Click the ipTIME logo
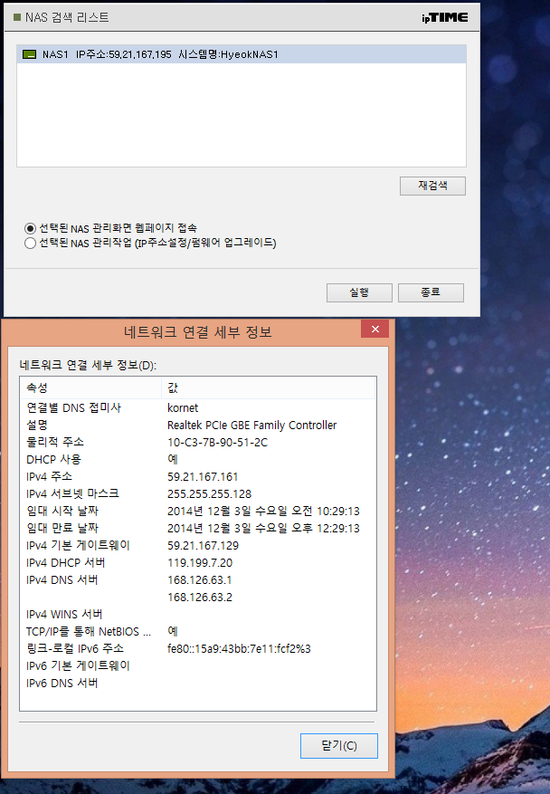This screenshot has width=550, height=794. [444, 18]
